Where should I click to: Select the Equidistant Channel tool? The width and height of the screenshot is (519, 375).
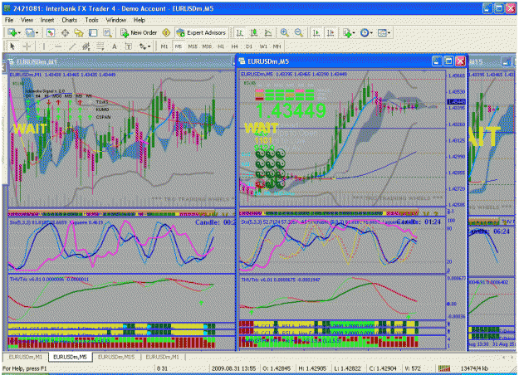pyautogui.click(x=86, y=46)
